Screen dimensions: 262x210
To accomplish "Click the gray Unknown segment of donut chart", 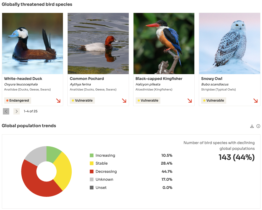I will (36, 153).
